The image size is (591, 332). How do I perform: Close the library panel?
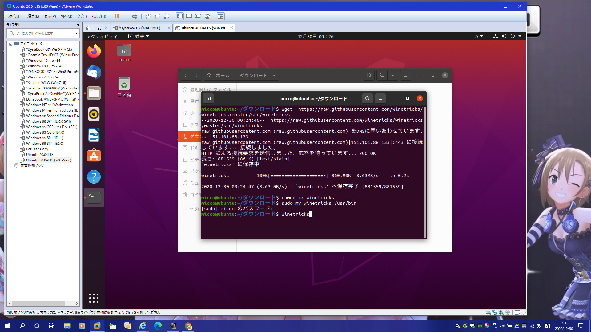point(78,25)
